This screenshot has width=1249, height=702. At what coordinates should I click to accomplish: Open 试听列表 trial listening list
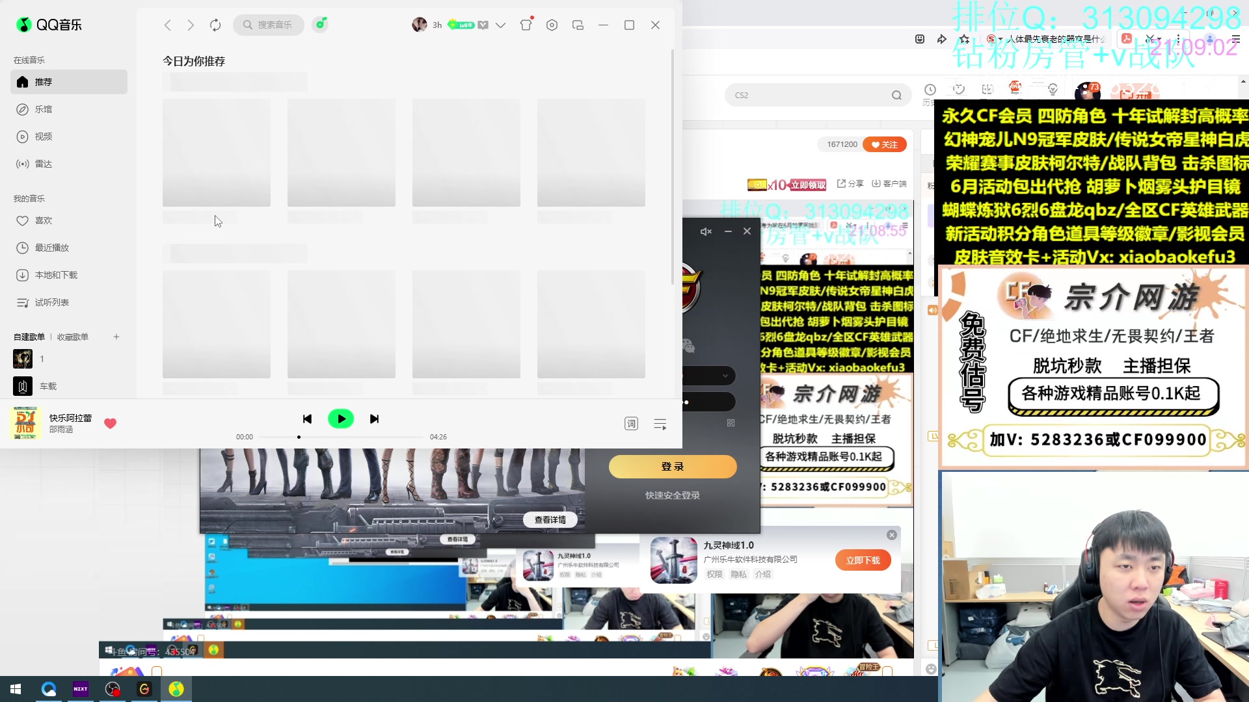pos(68,302)
